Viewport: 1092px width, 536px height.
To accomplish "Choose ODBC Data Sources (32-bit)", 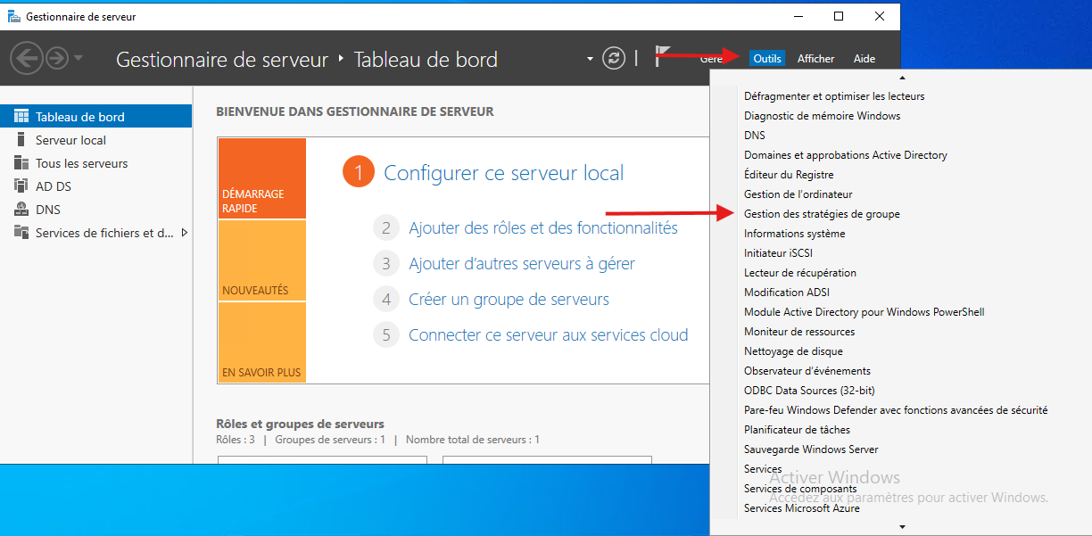I will [x=809, y=391].
